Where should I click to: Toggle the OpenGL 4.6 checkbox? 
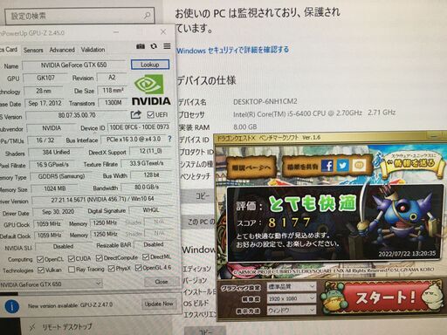point(139,268)
